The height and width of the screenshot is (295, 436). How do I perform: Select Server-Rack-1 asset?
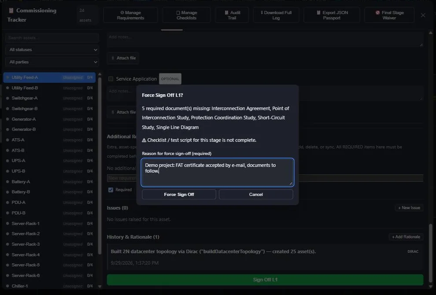coord(49,224)
